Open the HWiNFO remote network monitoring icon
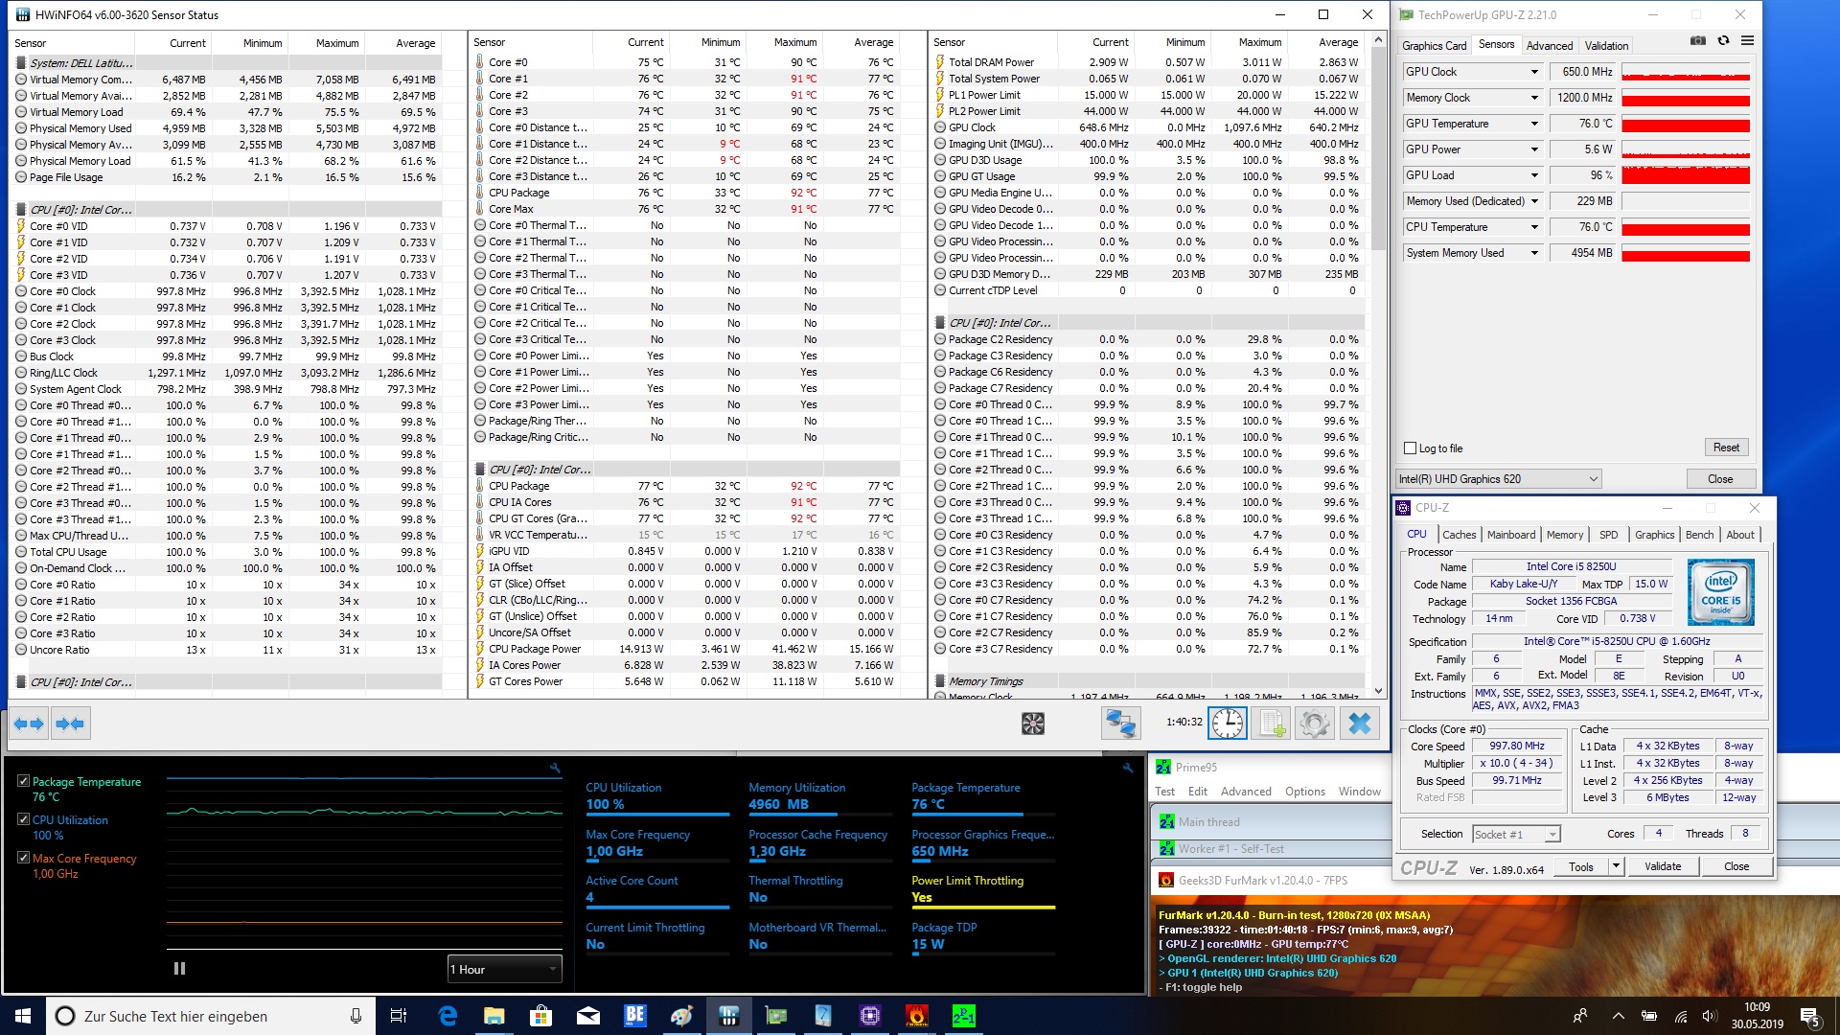Screen dimensions: 1840x1035 [x=1120, y=724]
